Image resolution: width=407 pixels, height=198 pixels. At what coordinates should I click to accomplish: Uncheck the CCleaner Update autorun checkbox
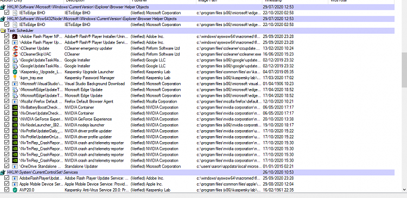(7, 48)
